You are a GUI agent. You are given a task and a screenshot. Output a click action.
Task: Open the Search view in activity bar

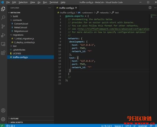click(x=3, y=18)
